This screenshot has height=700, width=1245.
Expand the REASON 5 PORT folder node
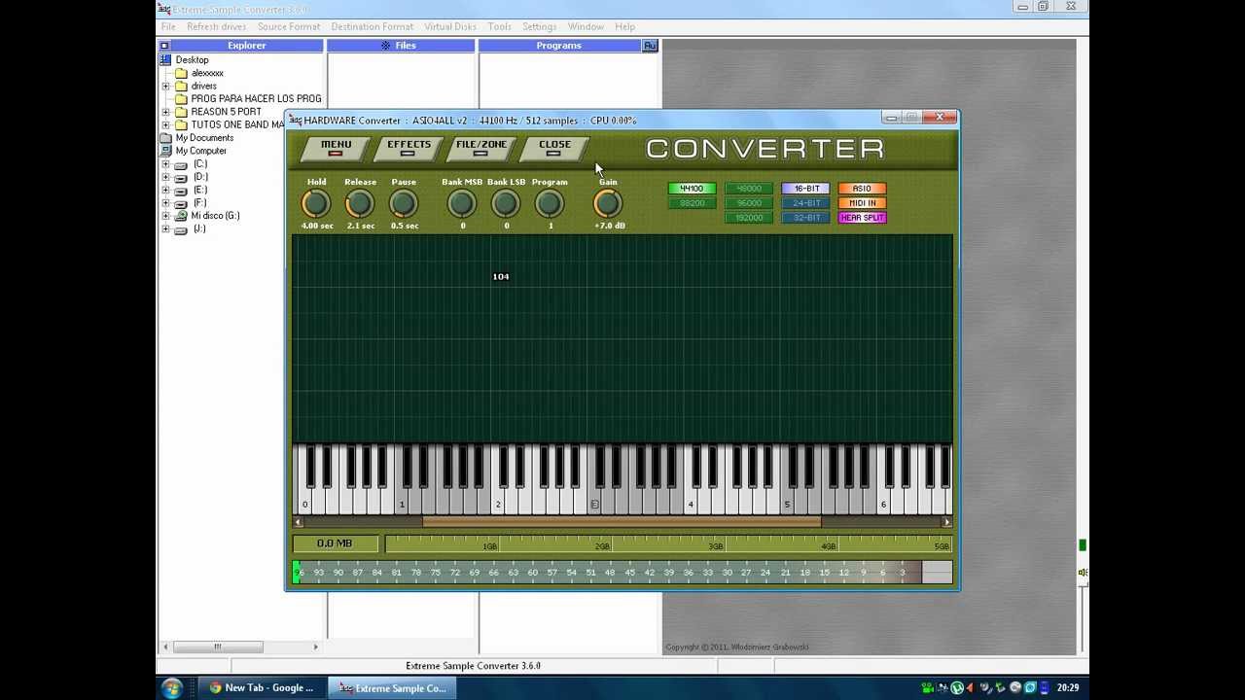(165, 112)
